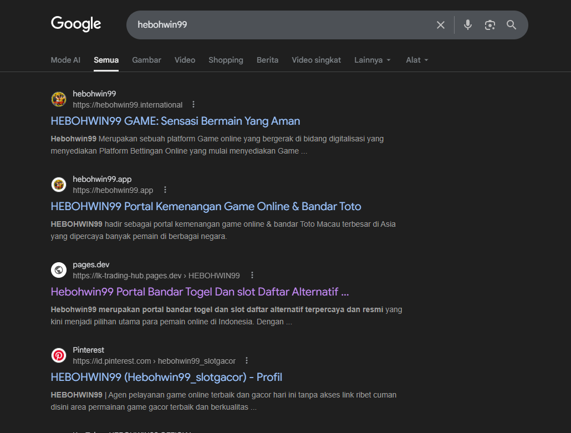Click the hebohwin99.app site favicon
The width and height of the screenshot is (571, 433).
(59, 185)
